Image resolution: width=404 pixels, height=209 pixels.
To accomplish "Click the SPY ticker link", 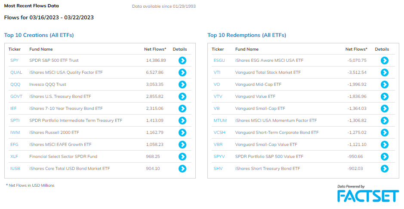I will point(15,61).
